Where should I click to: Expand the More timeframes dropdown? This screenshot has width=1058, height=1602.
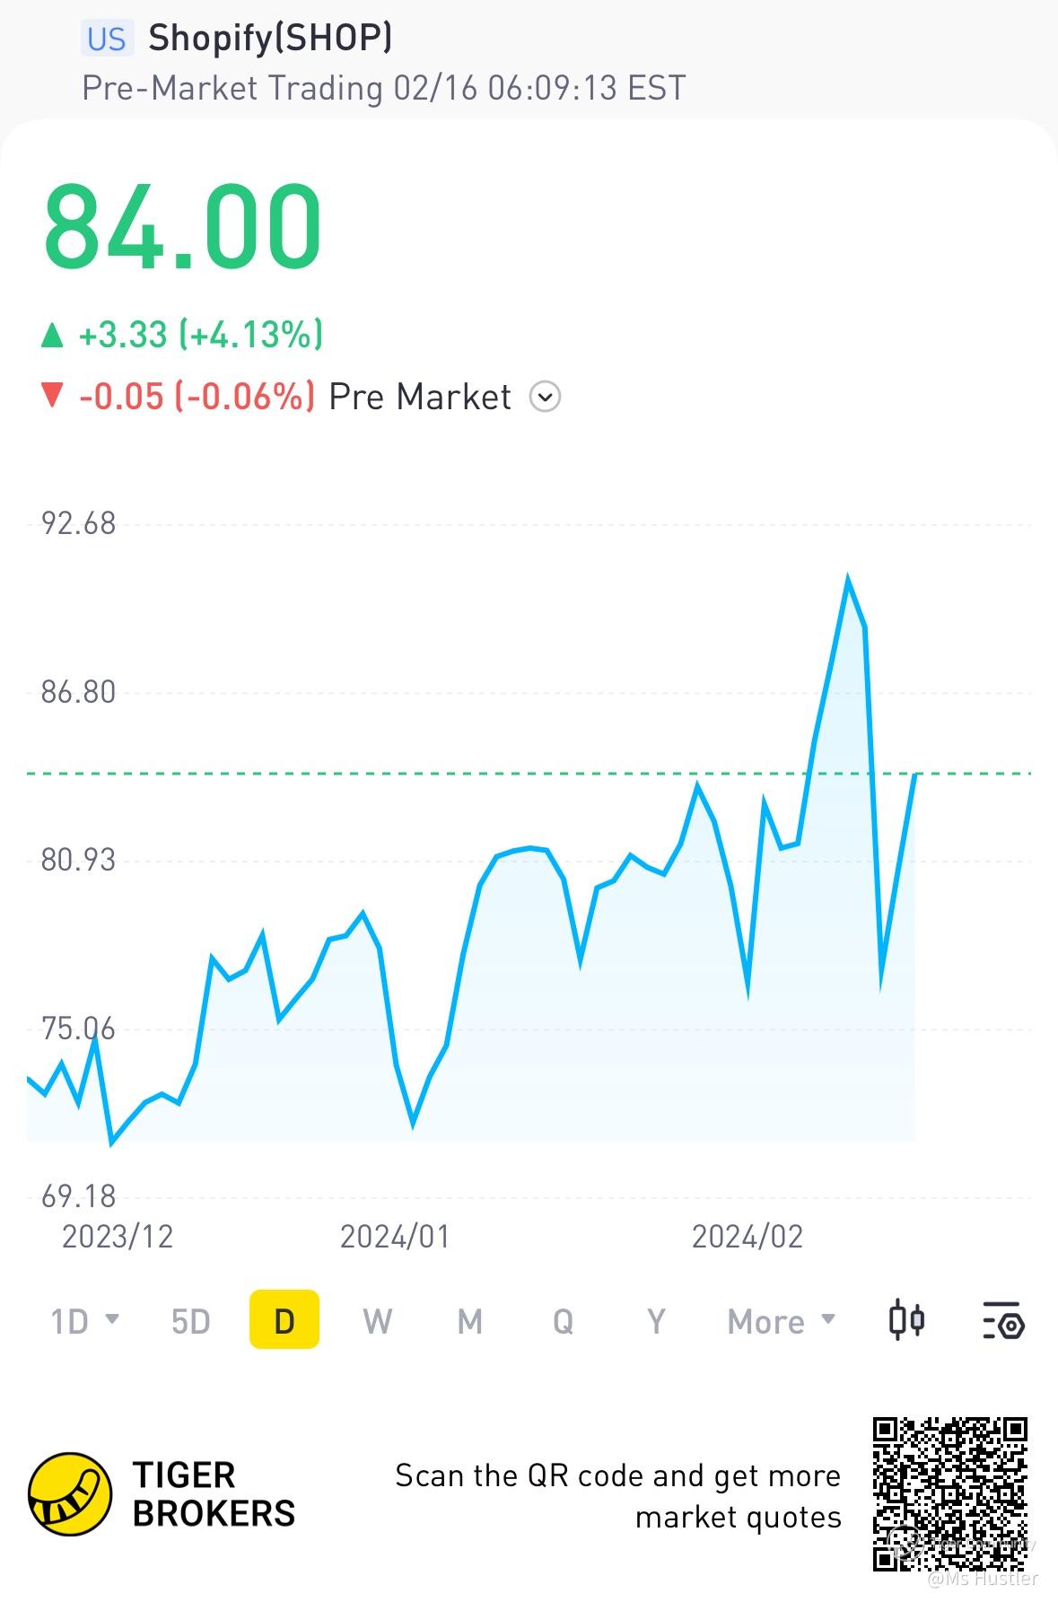point(781,1321)
